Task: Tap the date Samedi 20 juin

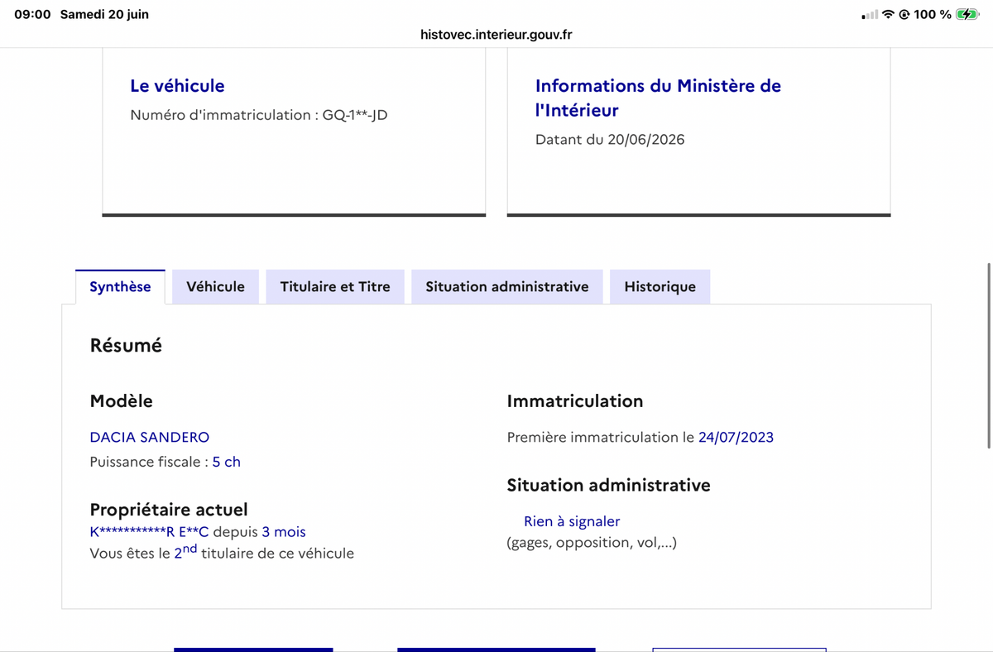Action: (x=104, y=14)
